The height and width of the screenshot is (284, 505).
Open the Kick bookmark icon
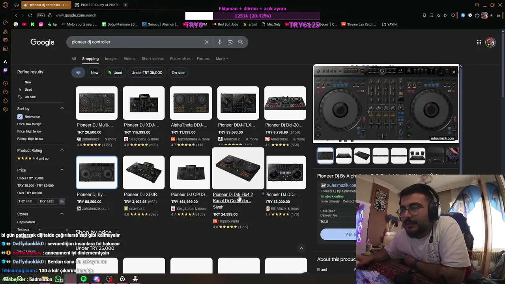[32, 24]
